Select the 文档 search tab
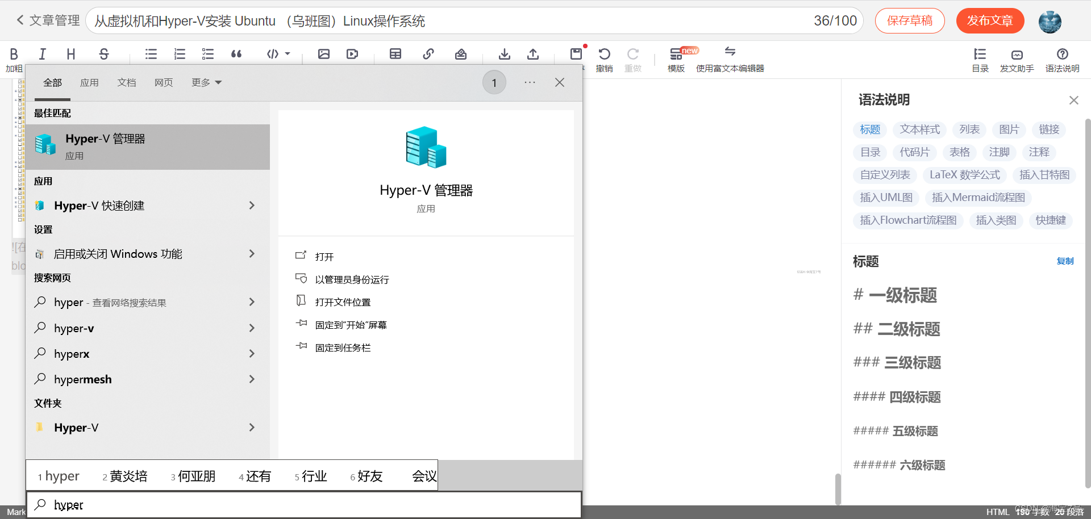 pyautogui.click(x=127, y=83)
